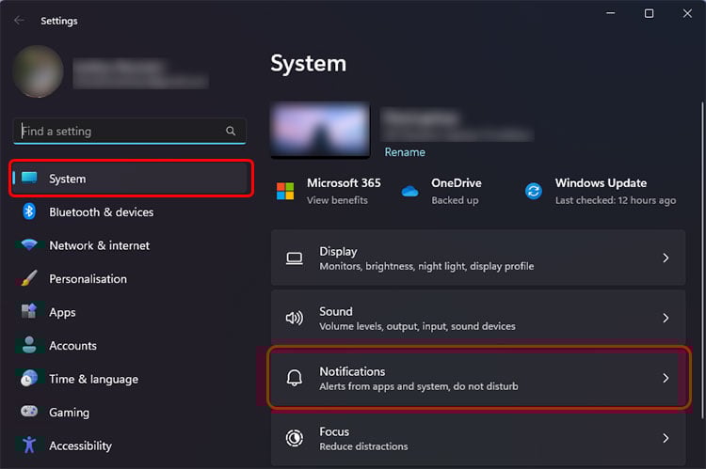Click the Bluetooth icon in sidebar
The width and height of the screenshot is (706, 469).
click(x=29, y=211)
